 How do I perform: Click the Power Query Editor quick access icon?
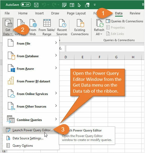point(64,5)
